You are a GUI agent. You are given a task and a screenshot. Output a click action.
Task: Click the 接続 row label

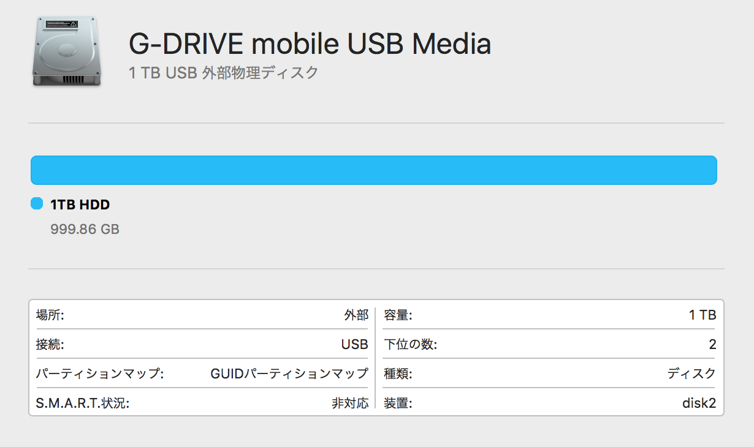50,345
